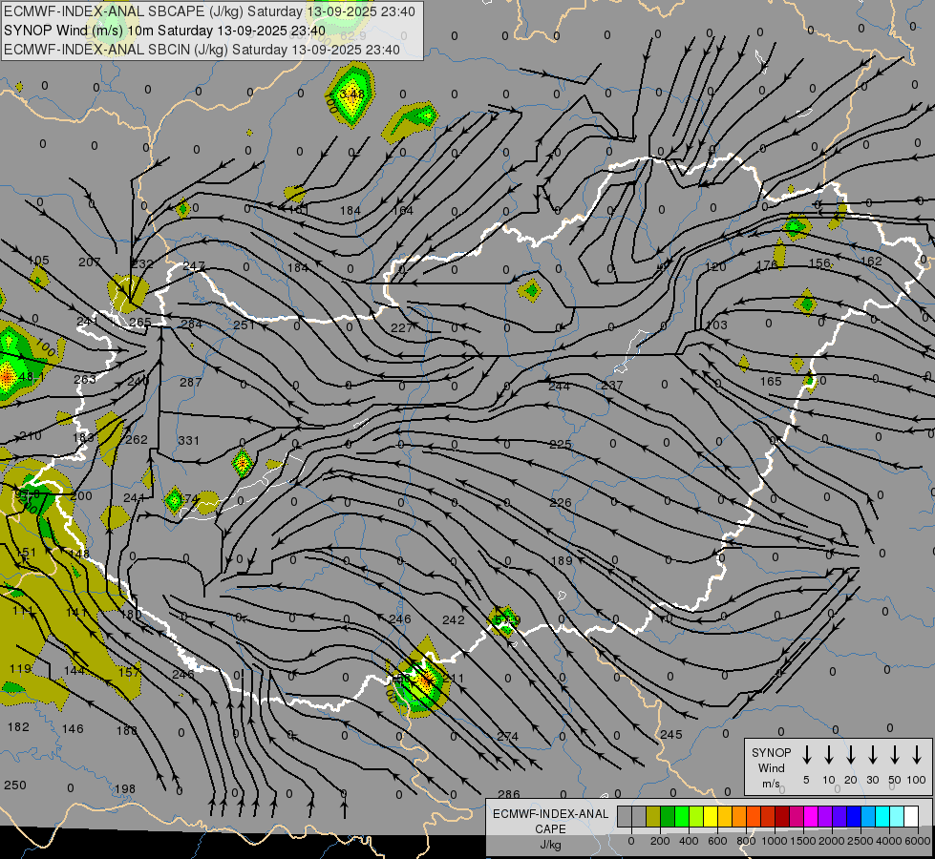Click the 165 value on the map
Viewport: 935px width, 859px height.
771,381
